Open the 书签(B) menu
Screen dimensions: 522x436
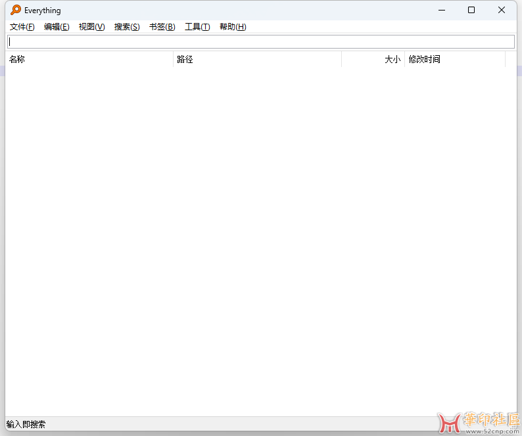(x=162, y=27)
